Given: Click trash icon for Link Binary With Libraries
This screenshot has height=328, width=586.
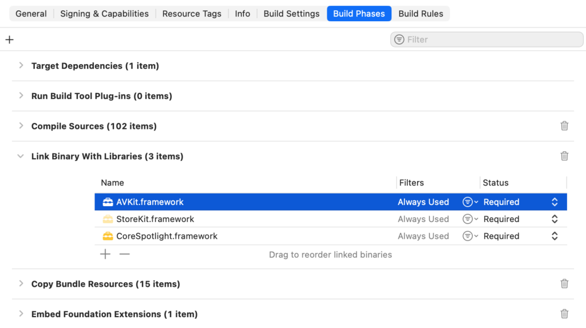Looking at the screenshot, I should click(564, 156).
